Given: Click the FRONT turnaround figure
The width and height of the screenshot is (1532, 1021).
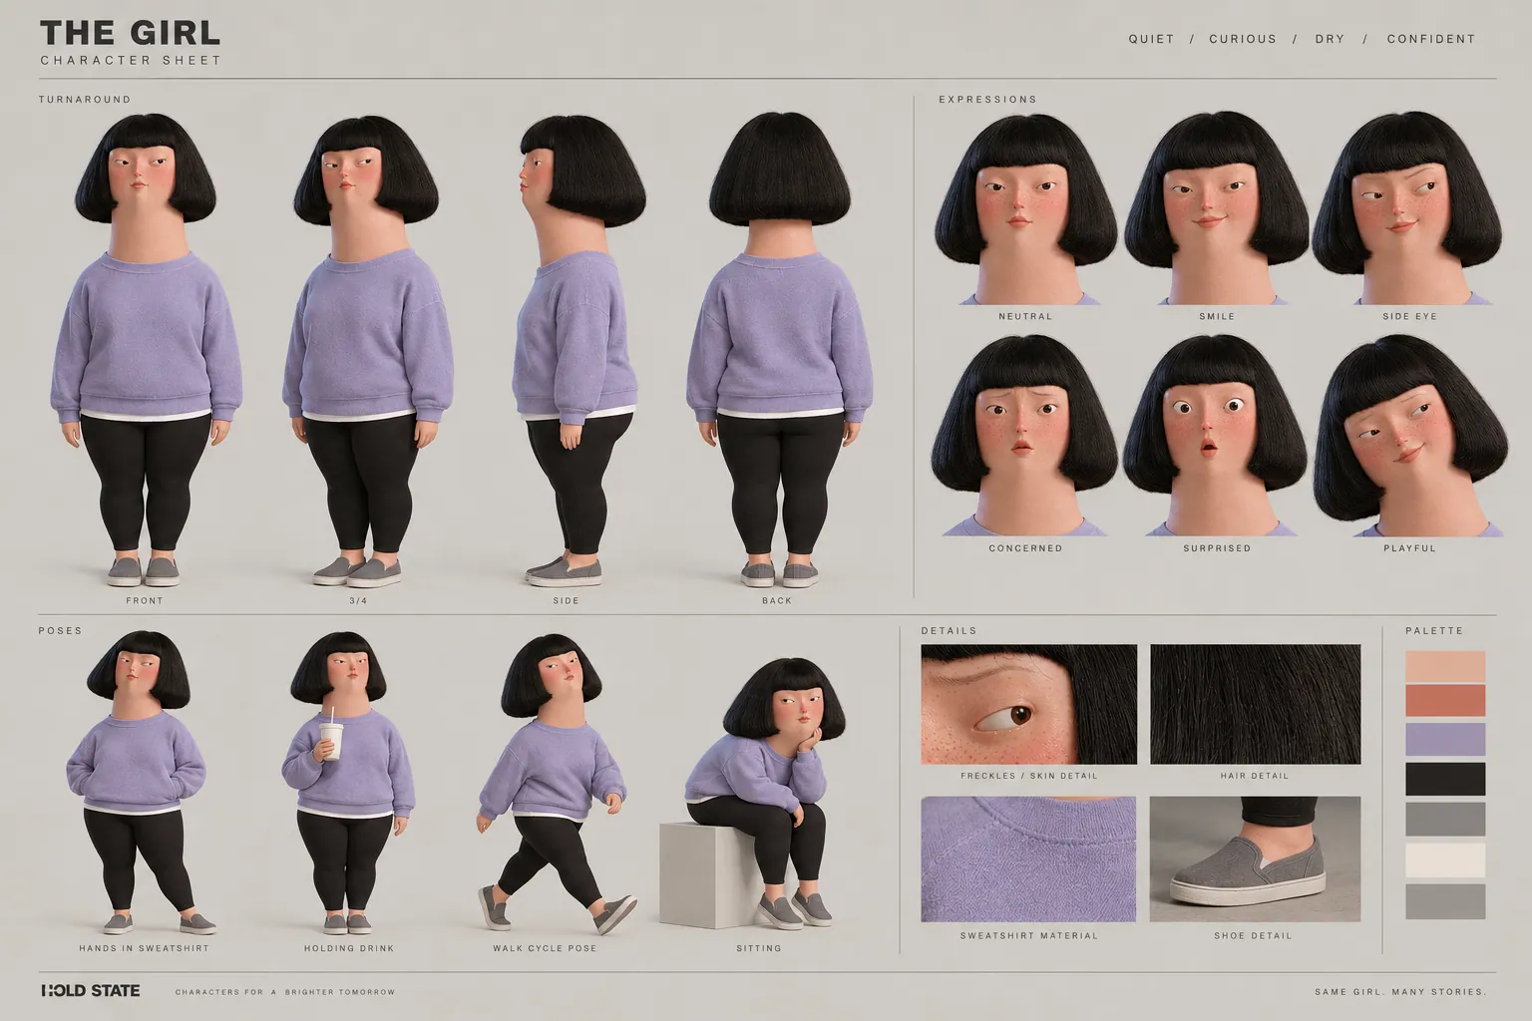Looking at the screenshot, I should tap(146, 349).
